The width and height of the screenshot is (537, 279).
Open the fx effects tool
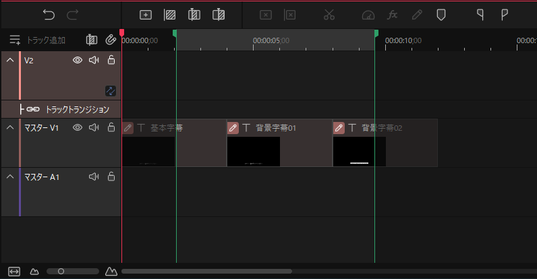tap(392, 14)
